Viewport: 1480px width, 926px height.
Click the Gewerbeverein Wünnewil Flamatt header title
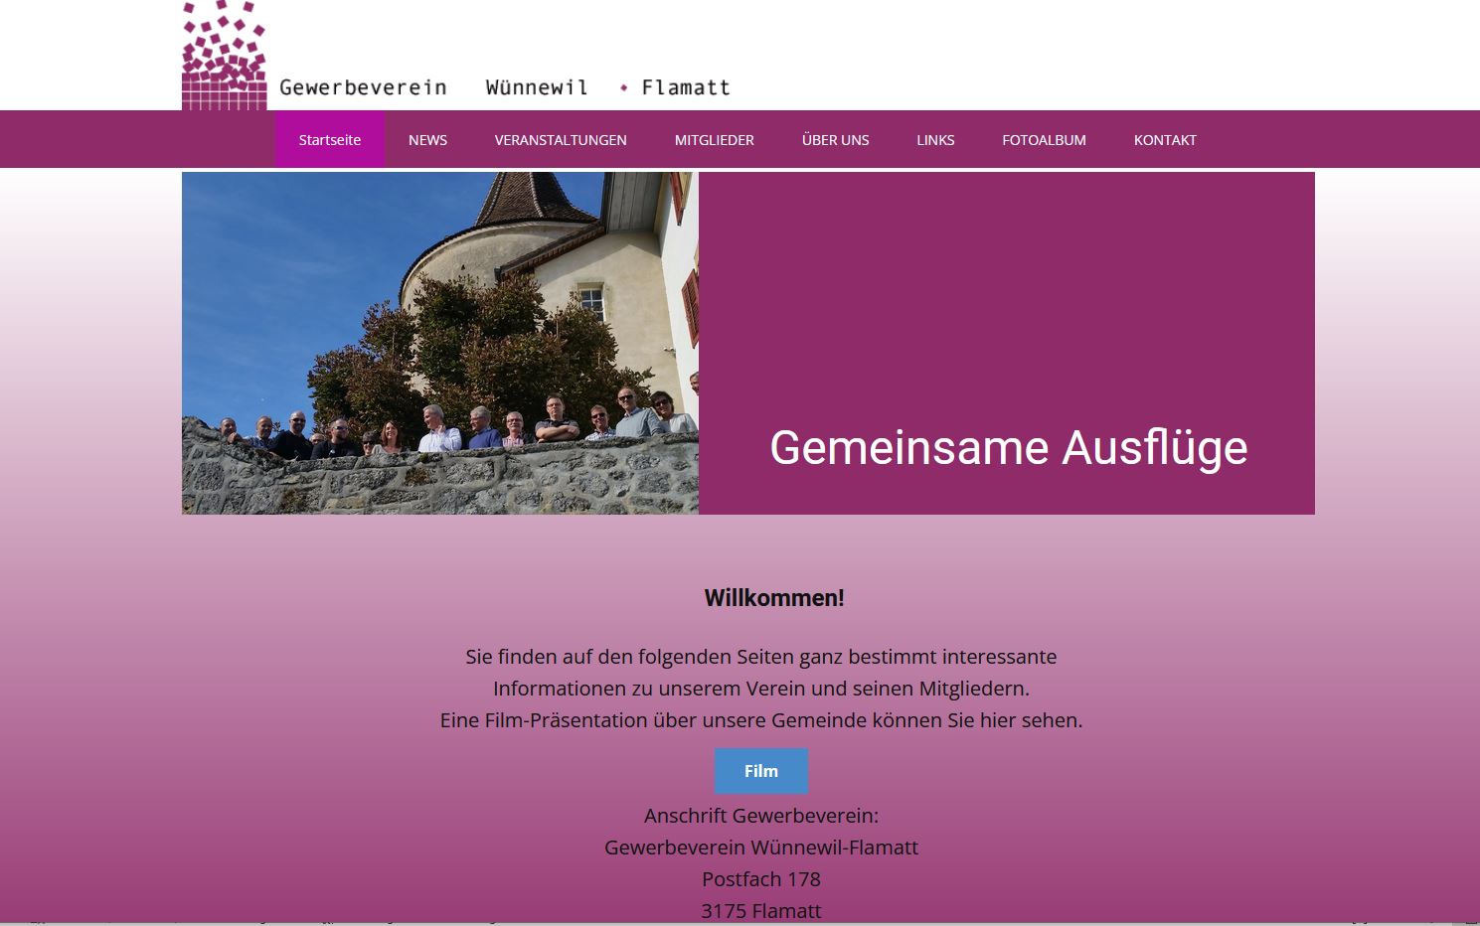(505, 87)
